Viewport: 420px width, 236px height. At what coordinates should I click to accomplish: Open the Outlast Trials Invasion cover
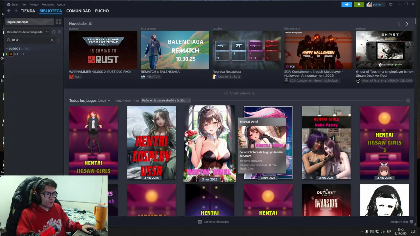click(x=326, y=200)
